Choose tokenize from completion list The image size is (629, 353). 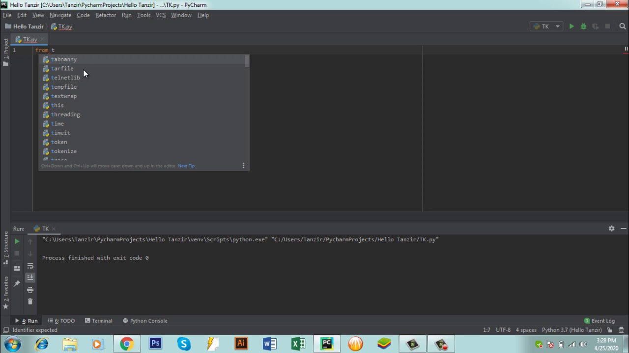(143, 151)
